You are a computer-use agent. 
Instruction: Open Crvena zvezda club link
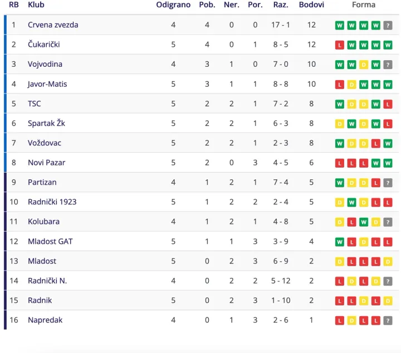click(x=53, y=25)
